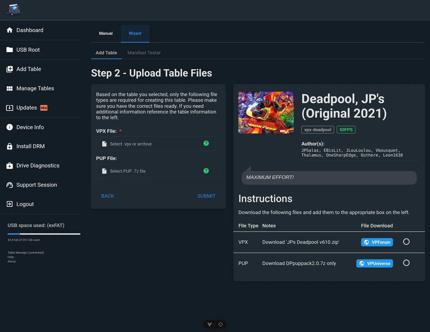This screenshot has width=430, height=332.
Task: Click the Deadpool table artwork thumbnail
Action: [x=266, y=113]
